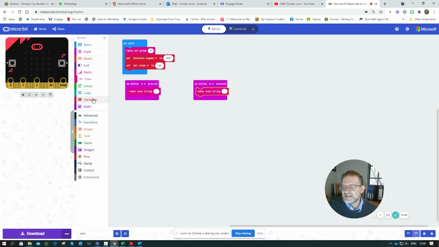Screen dimensions: 439x247
Task: Switch to JavaScript editor view
Action: pos(238,29)
